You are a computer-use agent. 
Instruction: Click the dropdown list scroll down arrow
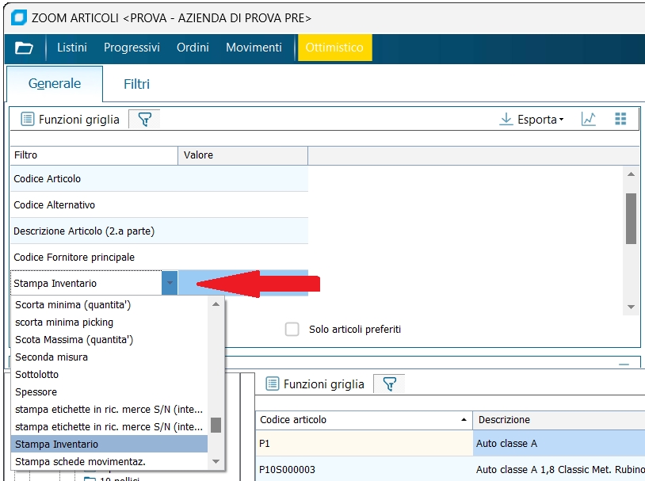tap(216, 461)
